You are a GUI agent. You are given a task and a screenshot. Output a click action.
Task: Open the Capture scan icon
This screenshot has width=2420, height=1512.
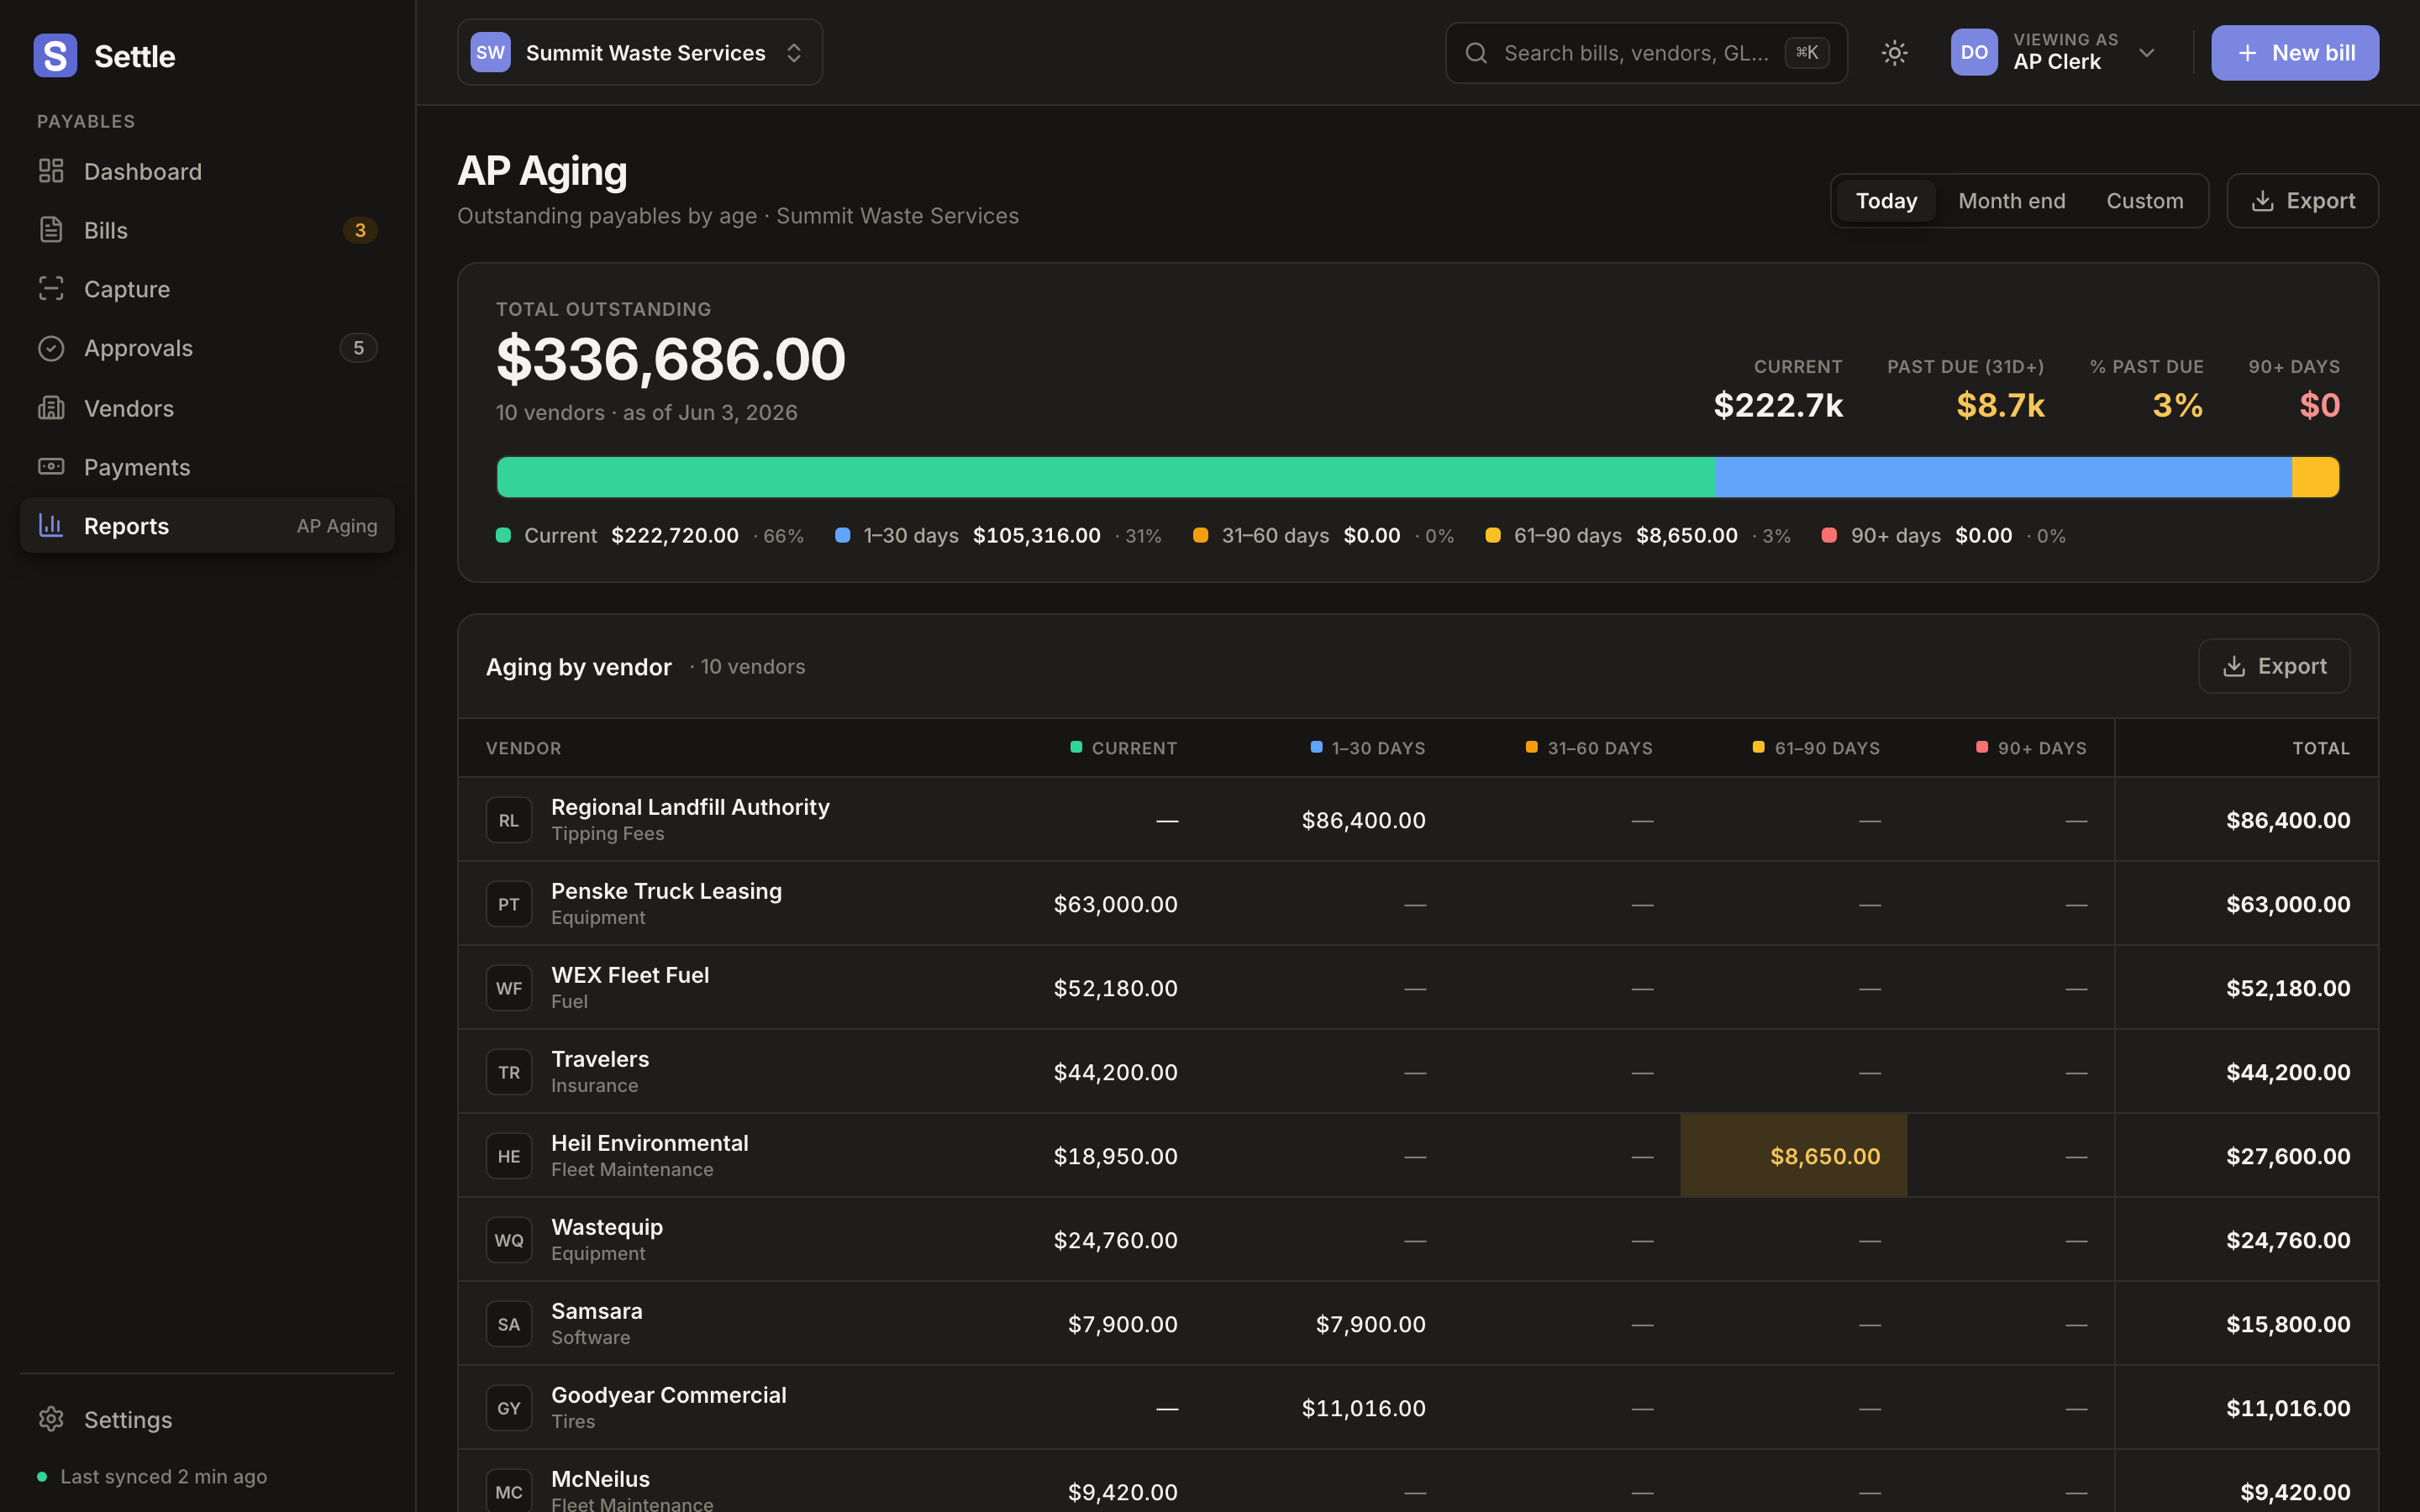tap(51, 289)
